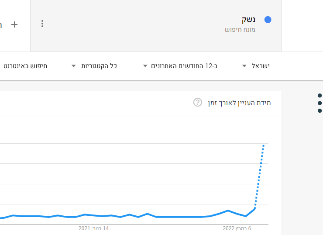Click the empty comparison box left of plus

pyautogui.click(x=2, y=24)
